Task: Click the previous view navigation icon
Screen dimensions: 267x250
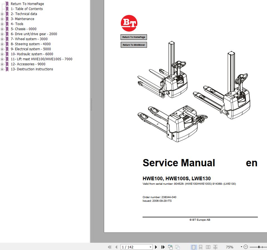Action: [170, 247]
